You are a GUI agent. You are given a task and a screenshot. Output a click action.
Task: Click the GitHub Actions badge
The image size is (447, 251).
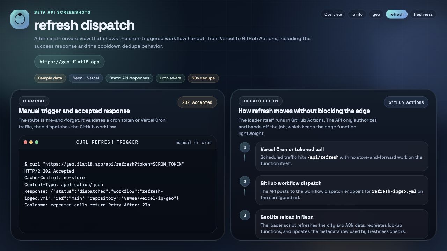point(406,102)
